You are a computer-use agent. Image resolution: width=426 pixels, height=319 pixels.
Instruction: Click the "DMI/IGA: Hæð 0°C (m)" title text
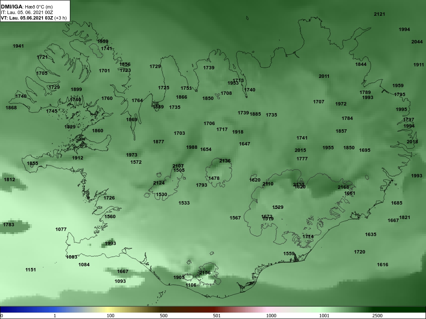(26, 7)
